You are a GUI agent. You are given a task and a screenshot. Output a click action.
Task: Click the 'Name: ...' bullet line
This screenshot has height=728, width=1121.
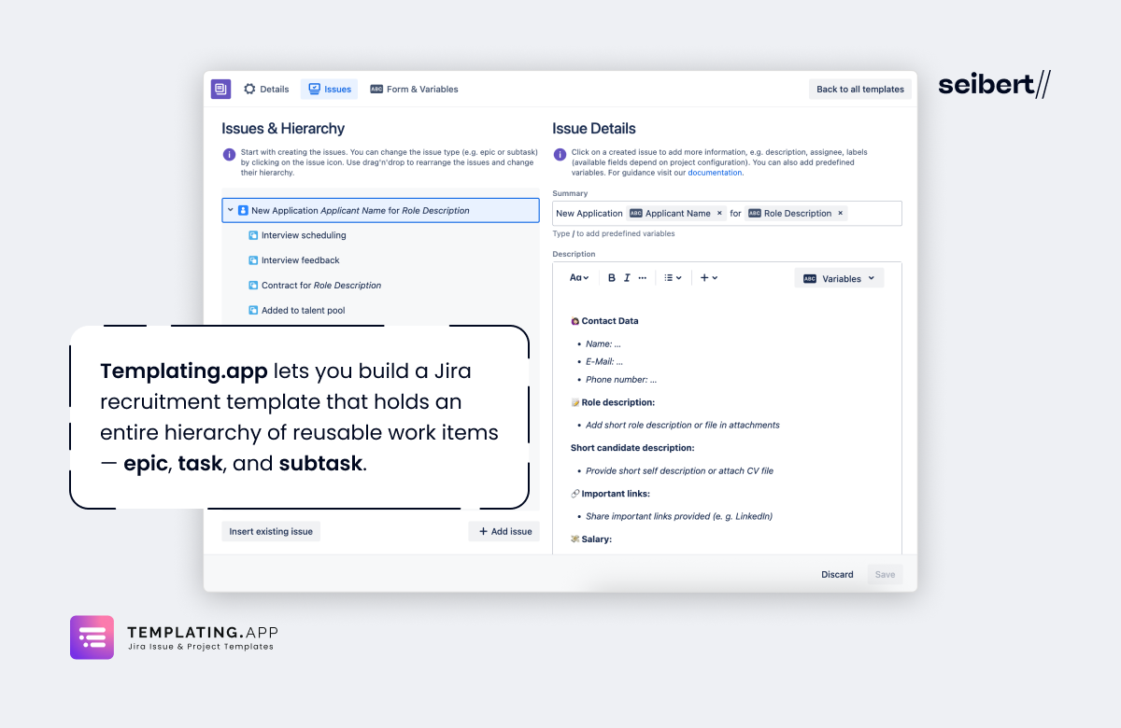(x=603, y=344)
